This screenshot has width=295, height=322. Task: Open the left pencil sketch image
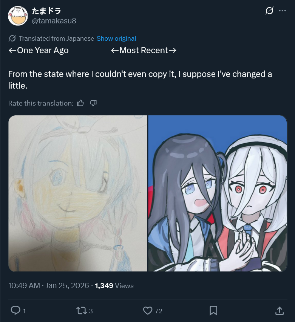(78, 193)
